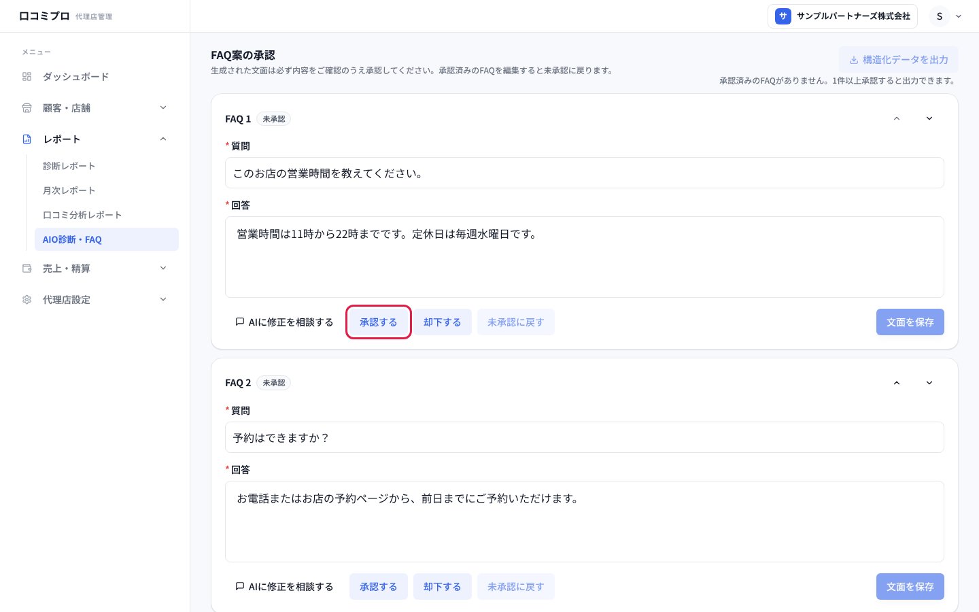This screenshot has height=612, width=979.
Task: Approve FAQ 1 with 承認する
Action: 379,322
